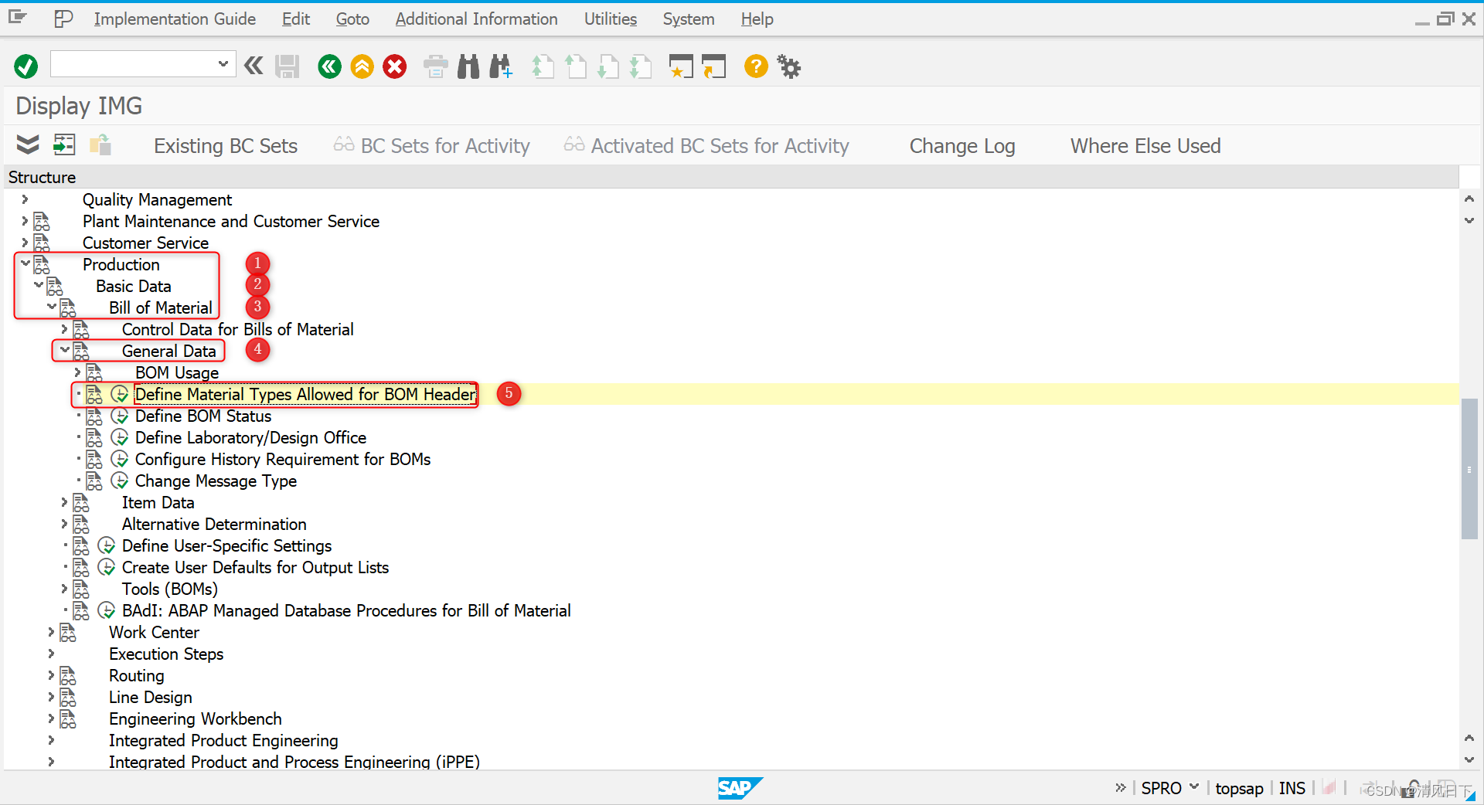Click the green Enter checkmark icon
The image size is (1484, 805).
[x=26, y=66]
